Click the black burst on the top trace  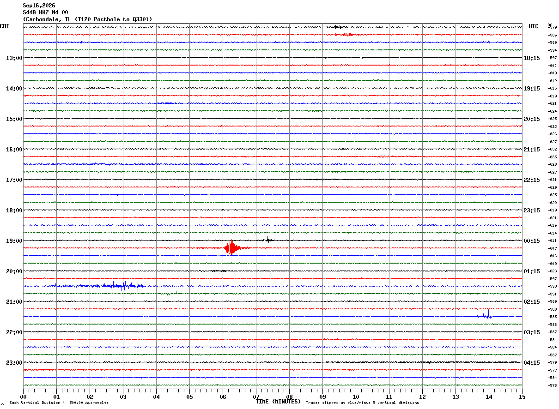[341, 27]
